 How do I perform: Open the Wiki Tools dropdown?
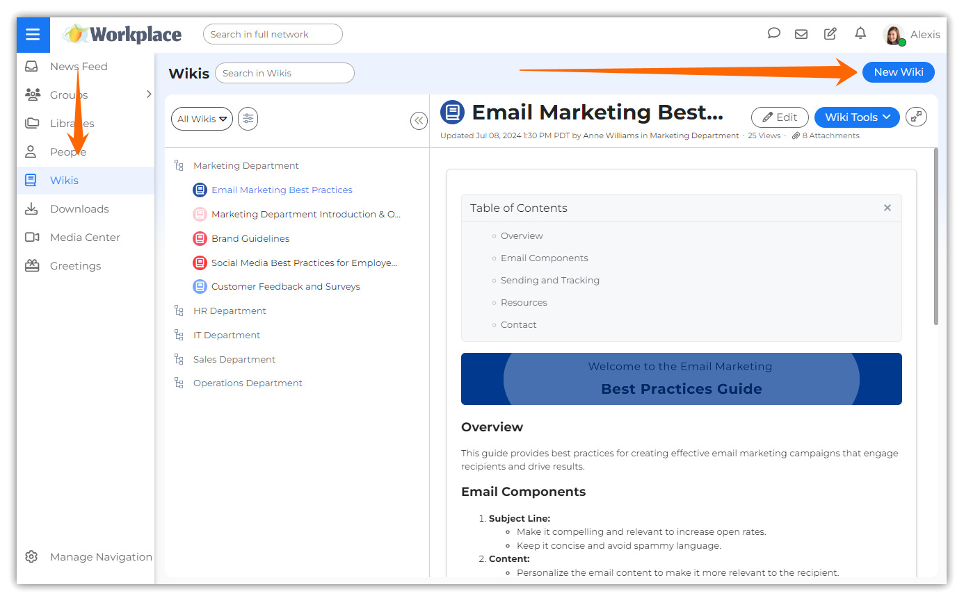coord(856,117)
